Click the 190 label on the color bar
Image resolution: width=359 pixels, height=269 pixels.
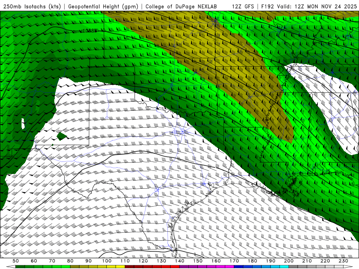pyautogui.click(x=271, y=261)
